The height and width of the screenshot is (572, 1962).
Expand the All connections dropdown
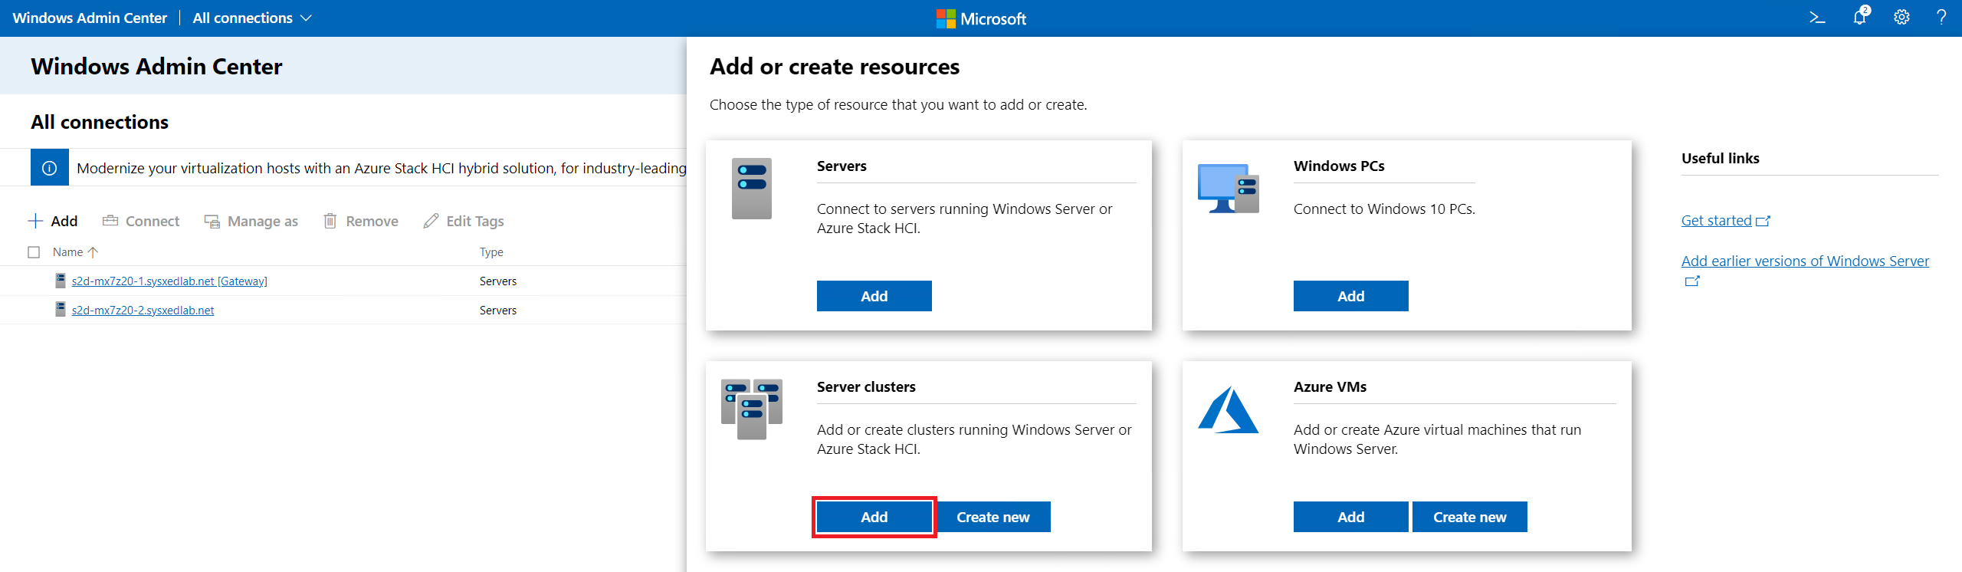click(x=252, y=18)
